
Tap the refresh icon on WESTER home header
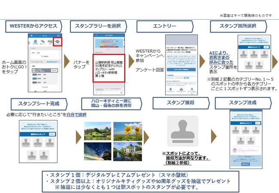pyautogui.click(x=59, y=35)
